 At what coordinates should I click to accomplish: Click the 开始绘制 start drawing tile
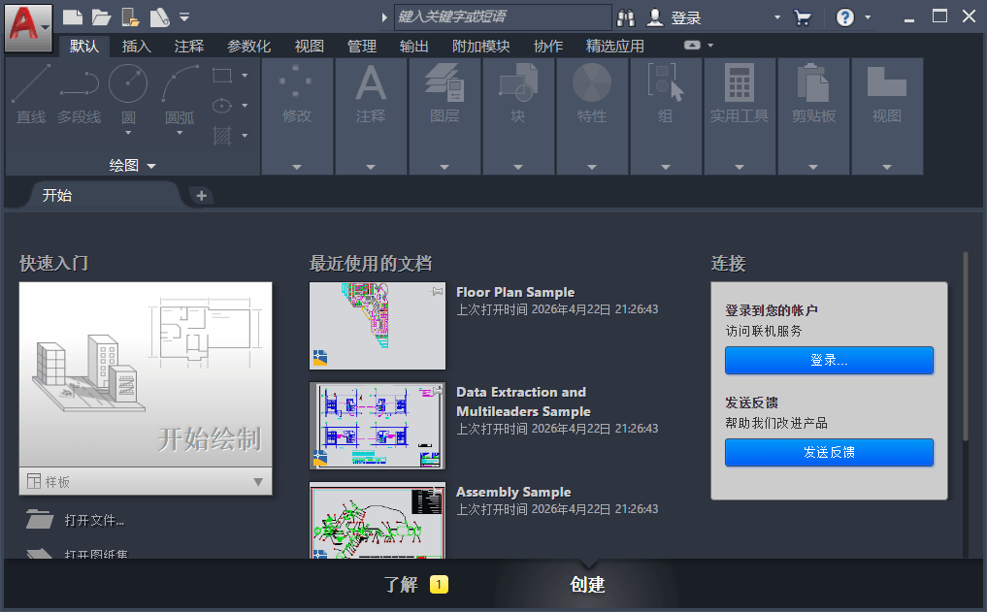pos(146,374)
